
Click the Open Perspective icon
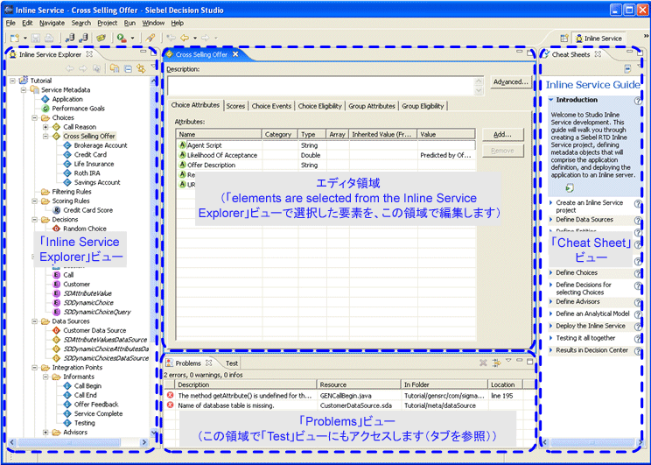coord(563,39)
